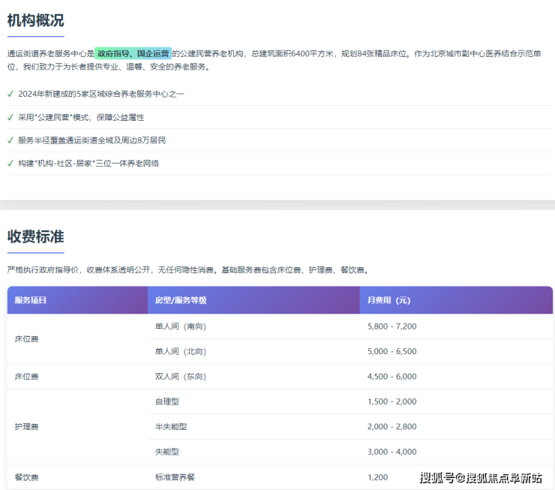
Task: Click the 5,800 - 7,200 price cell
Action: (x=391, y=326)
